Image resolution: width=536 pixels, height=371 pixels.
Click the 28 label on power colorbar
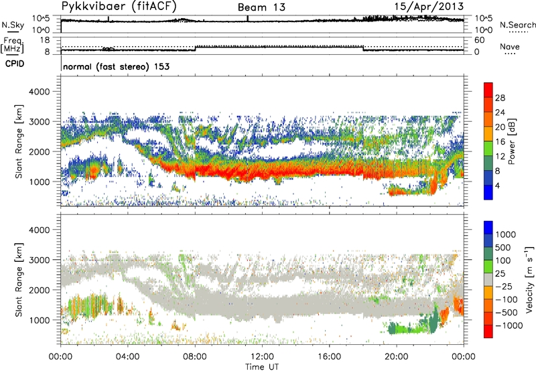click(500, 98)
